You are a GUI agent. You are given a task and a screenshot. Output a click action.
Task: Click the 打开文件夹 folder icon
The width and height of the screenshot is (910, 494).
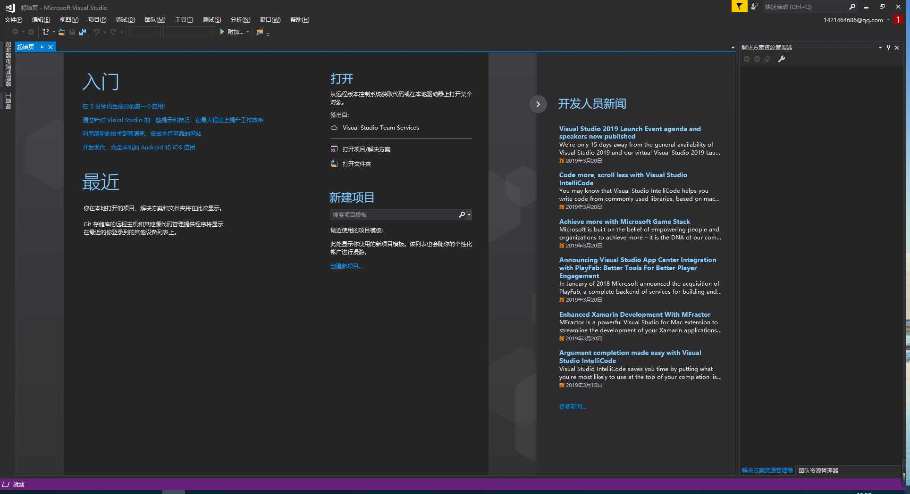tap(334, 164)
